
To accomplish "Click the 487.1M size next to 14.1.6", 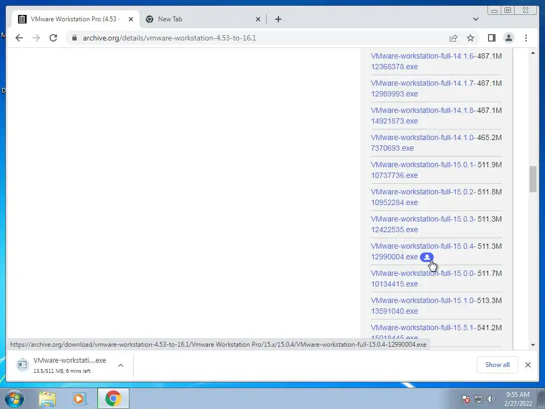I will (x=490, y=56).
